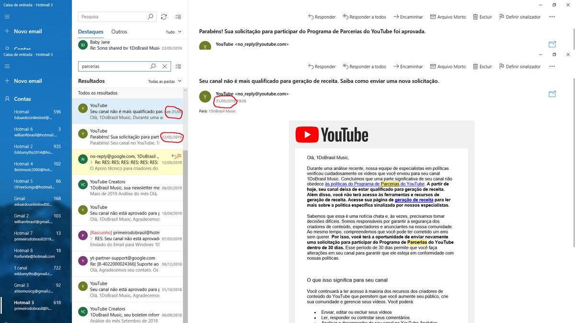The height and width of the screenshot is (323, 575).
Task: Open the YouTube Creators result dated 06/09/2018
Action: [x=127, y=313]
